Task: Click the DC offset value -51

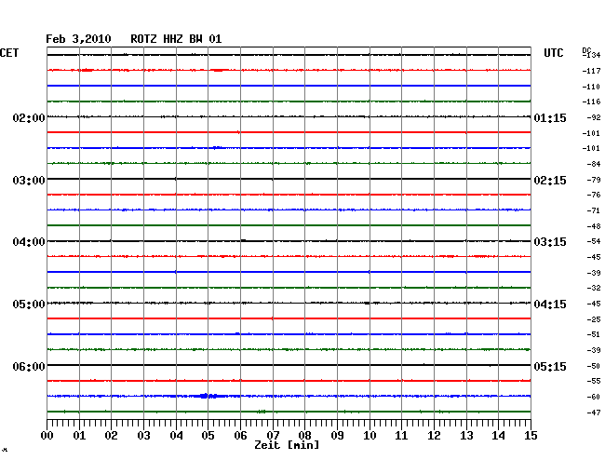Action: click(594, 334)
